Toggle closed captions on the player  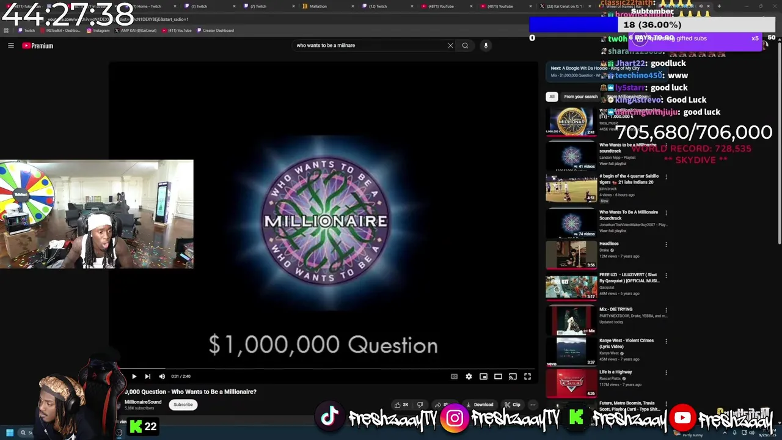[x=454, y=376]
